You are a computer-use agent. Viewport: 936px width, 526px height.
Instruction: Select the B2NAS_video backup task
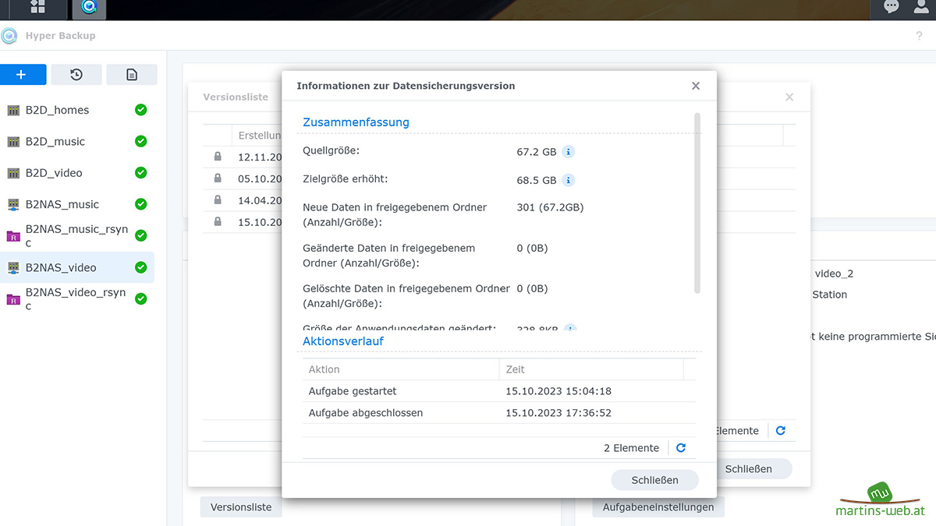77,267
